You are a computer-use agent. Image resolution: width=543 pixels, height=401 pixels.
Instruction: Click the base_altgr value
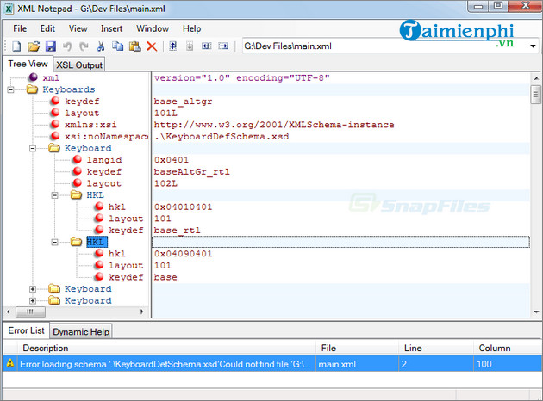pos(183,102)
